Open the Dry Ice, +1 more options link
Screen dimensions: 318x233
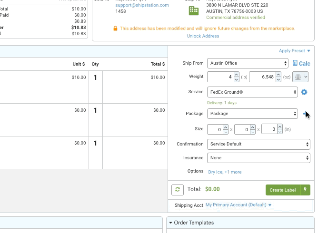click(225, 172)
